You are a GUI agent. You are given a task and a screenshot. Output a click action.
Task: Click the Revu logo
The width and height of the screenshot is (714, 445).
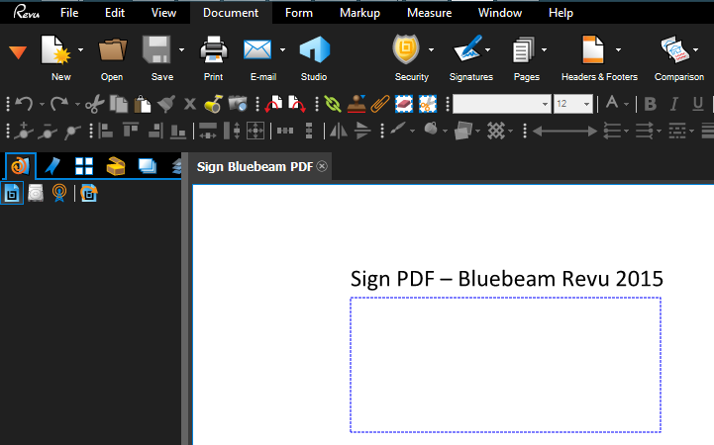(x=27, y=12)
